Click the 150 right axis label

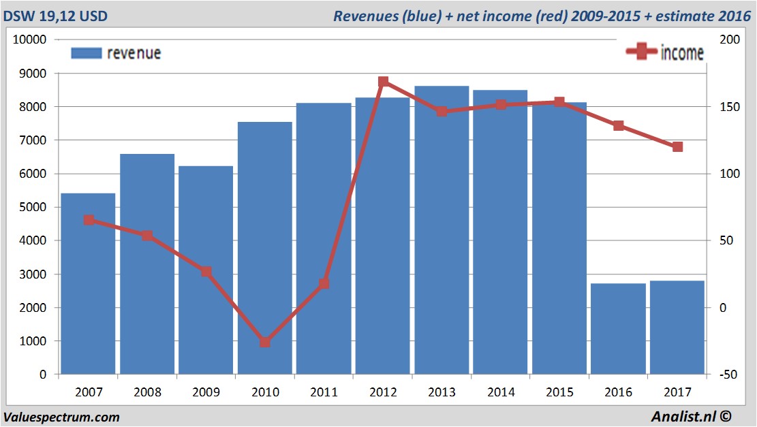click(729, 107)
